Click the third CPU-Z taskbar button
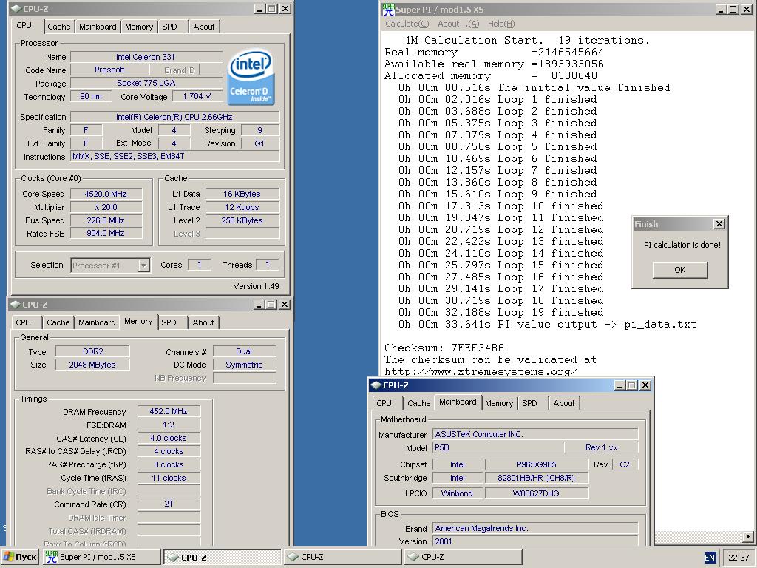757x568 pixels. [x=463, y=557]
